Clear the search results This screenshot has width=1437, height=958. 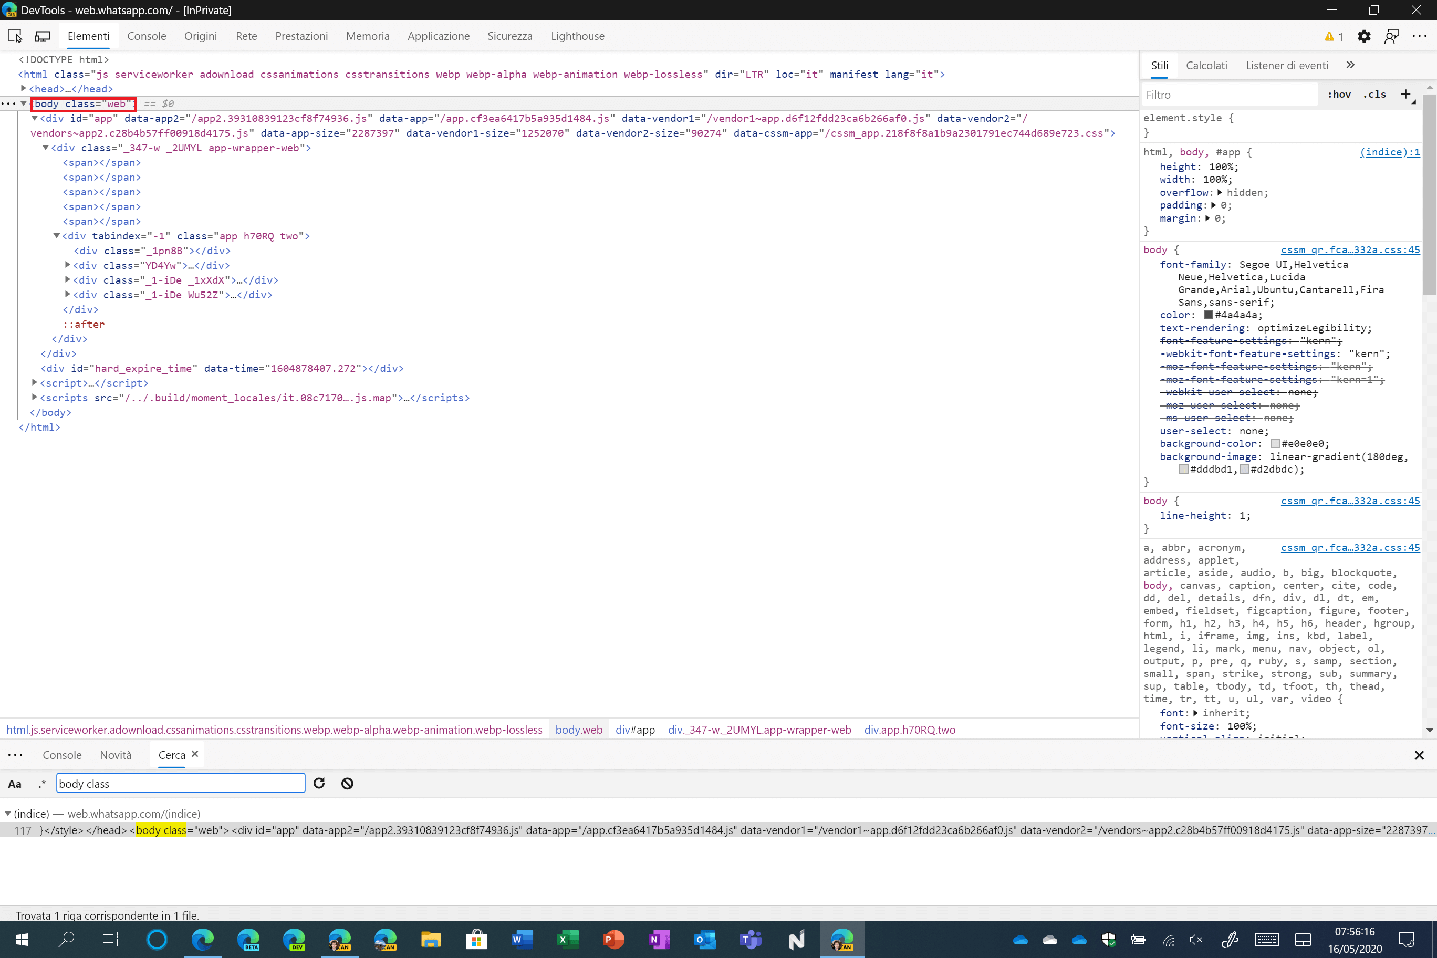click(347, 783)
